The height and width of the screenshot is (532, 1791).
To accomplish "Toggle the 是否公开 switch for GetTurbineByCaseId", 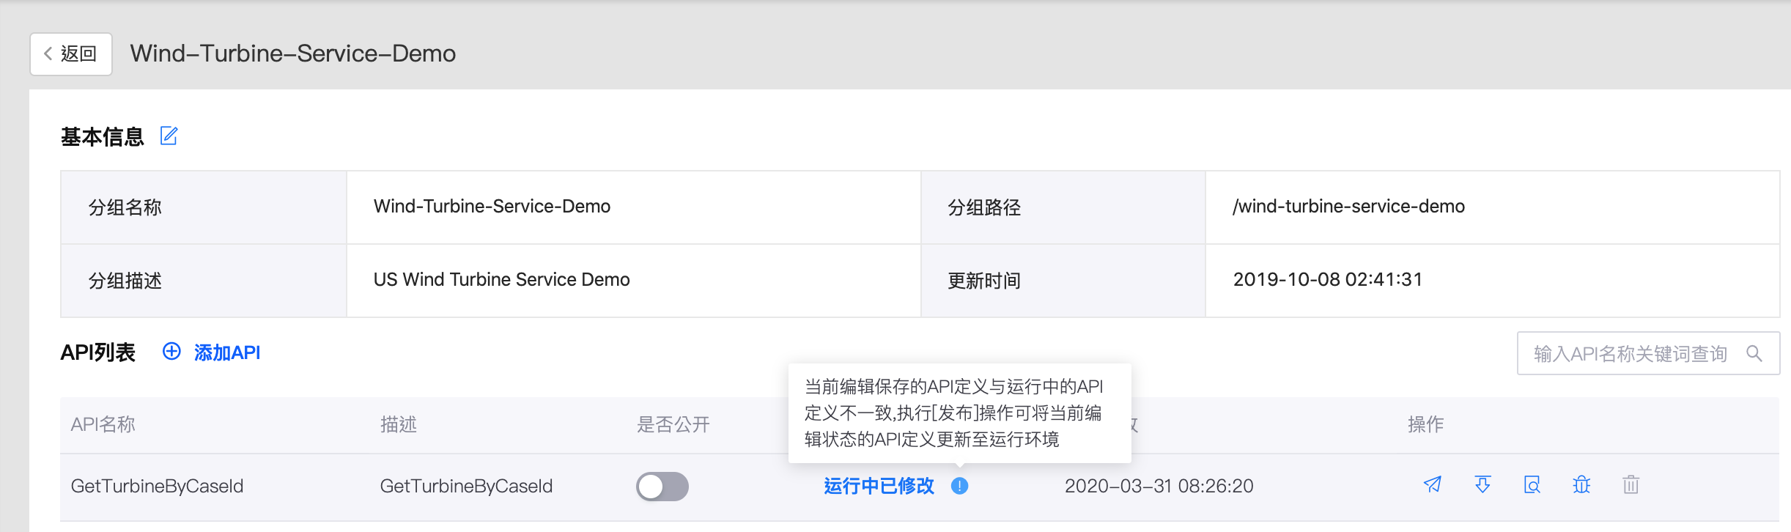I will point(662,487).
